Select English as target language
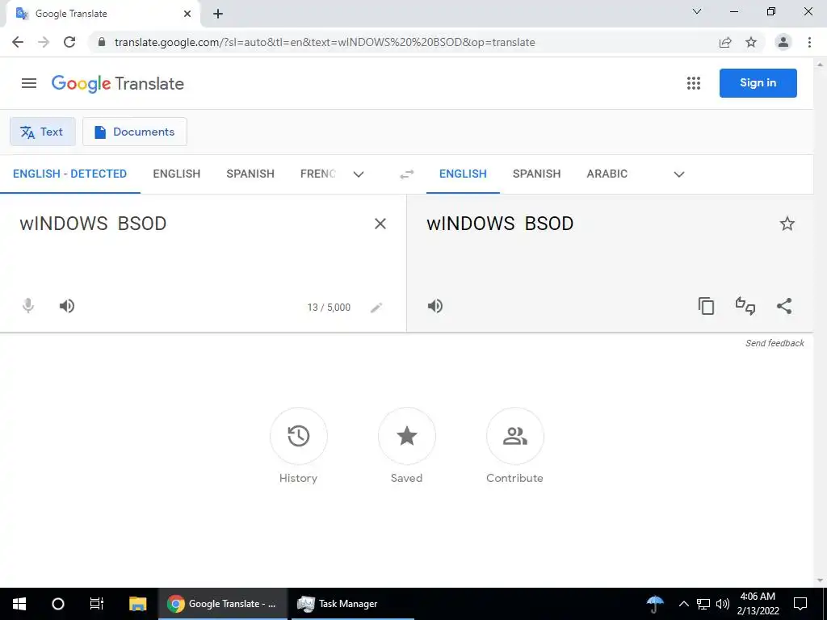 click(x=463, y=174)
